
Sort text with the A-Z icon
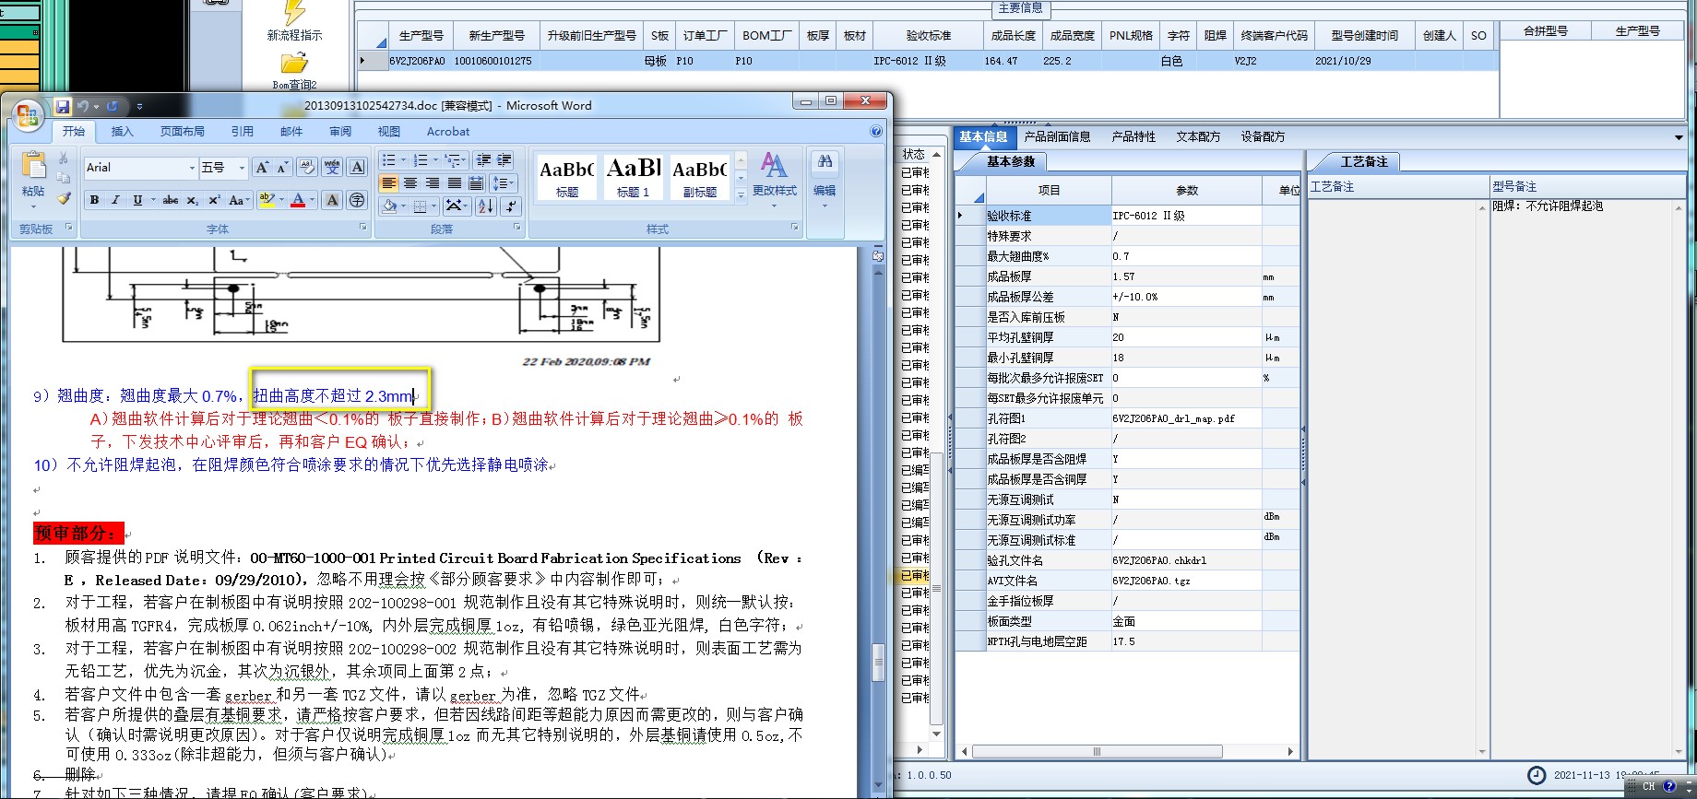tap(486, 206)
